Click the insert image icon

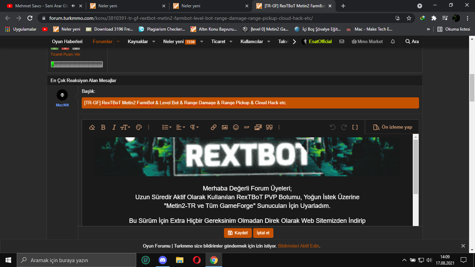225,127
